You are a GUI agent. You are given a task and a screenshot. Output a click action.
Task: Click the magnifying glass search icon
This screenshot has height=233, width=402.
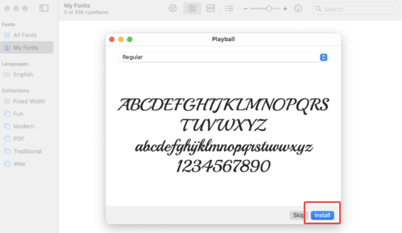[x=318, y=9]
